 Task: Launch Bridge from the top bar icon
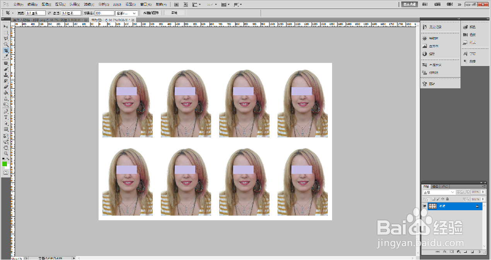177,5
